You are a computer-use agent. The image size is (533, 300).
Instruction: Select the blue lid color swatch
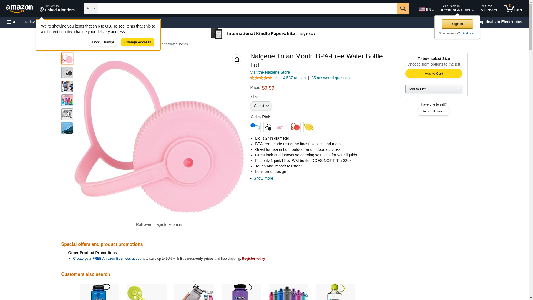click(255, 127)
